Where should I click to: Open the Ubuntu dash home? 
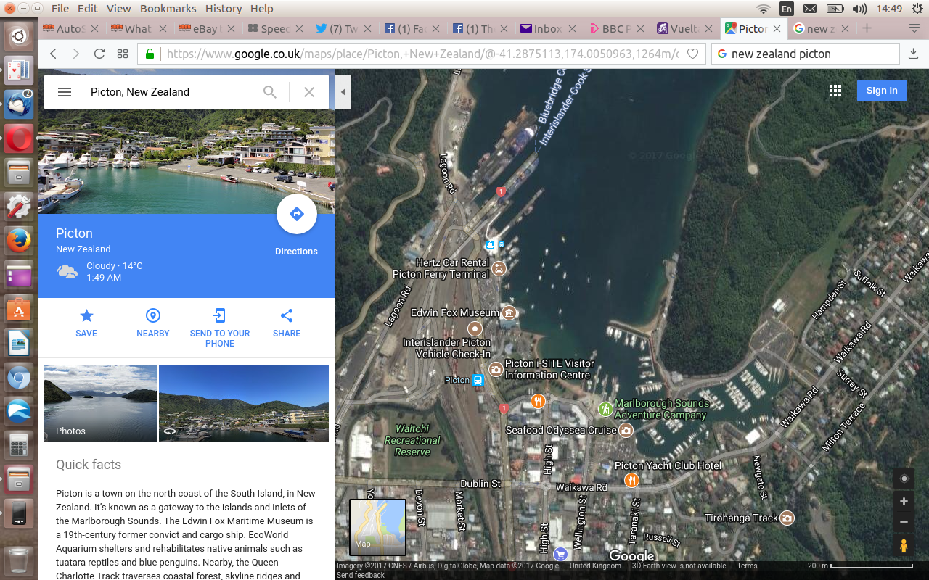click(x=19, y=36)
